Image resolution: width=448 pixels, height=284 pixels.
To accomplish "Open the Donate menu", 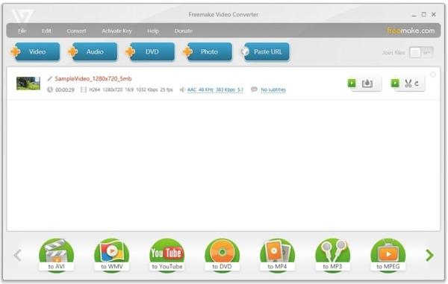I will [x=184, y=31].
